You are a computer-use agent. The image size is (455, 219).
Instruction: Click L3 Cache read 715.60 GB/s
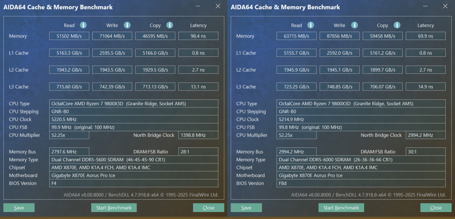click(x=69, y=86)
